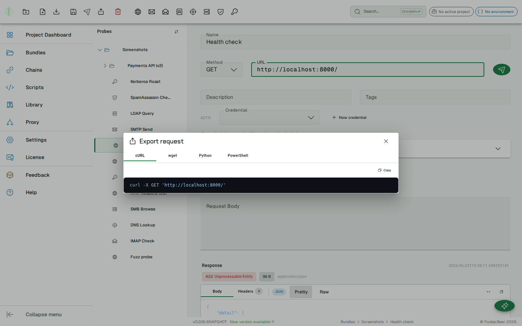Click the save floppy disk icon
The width and height of the screenshot is (522, 326).
tap(73, 12)
